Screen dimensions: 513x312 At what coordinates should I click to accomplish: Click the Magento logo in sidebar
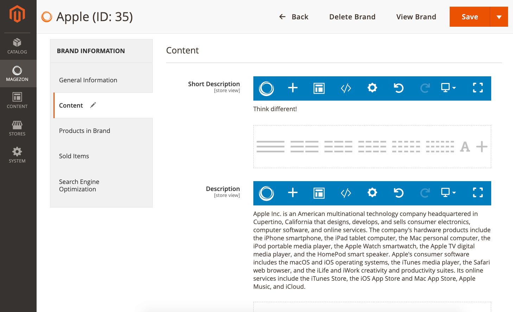pos(17,14)
